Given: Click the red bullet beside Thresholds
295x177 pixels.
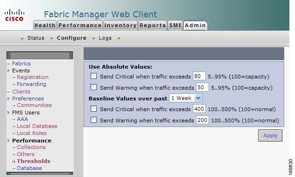Looking at the screenshot, I should tap(14, 162).
